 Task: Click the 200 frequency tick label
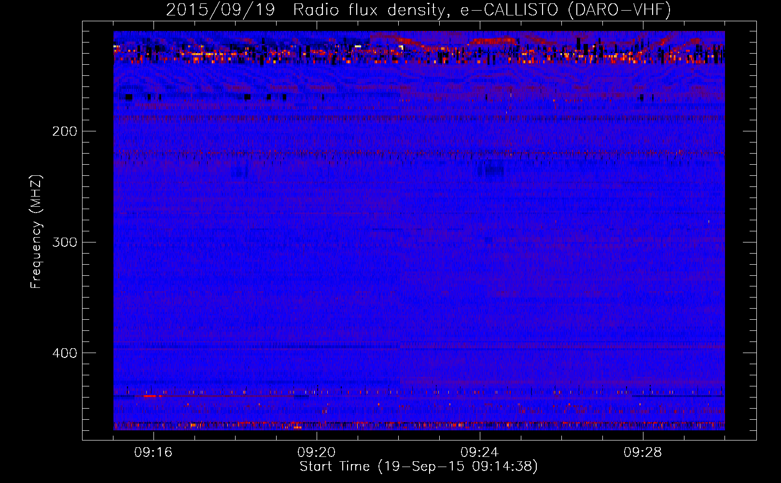click(x=64, y=131)
